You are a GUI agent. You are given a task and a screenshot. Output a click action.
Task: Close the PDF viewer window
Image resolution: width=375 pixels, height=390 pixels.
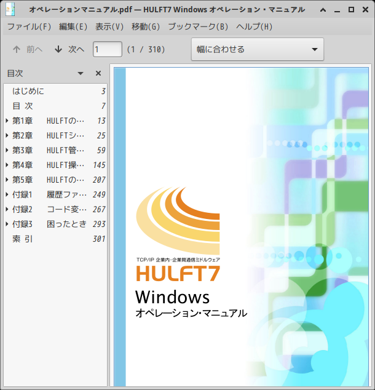365,10
